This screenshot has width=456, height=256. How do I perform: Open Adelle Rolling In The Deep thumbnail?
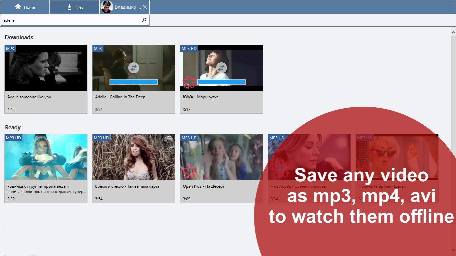(134, 68)
